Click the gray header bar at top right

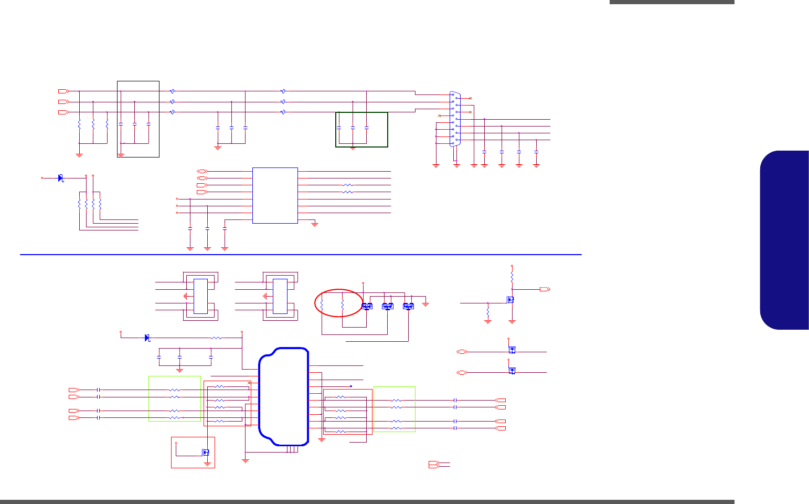[x=672, y=2]
